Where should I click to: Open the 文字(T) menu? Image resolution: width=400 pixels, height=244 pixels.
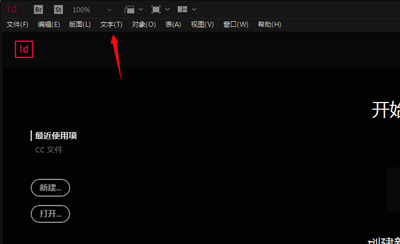coord(111,25)
